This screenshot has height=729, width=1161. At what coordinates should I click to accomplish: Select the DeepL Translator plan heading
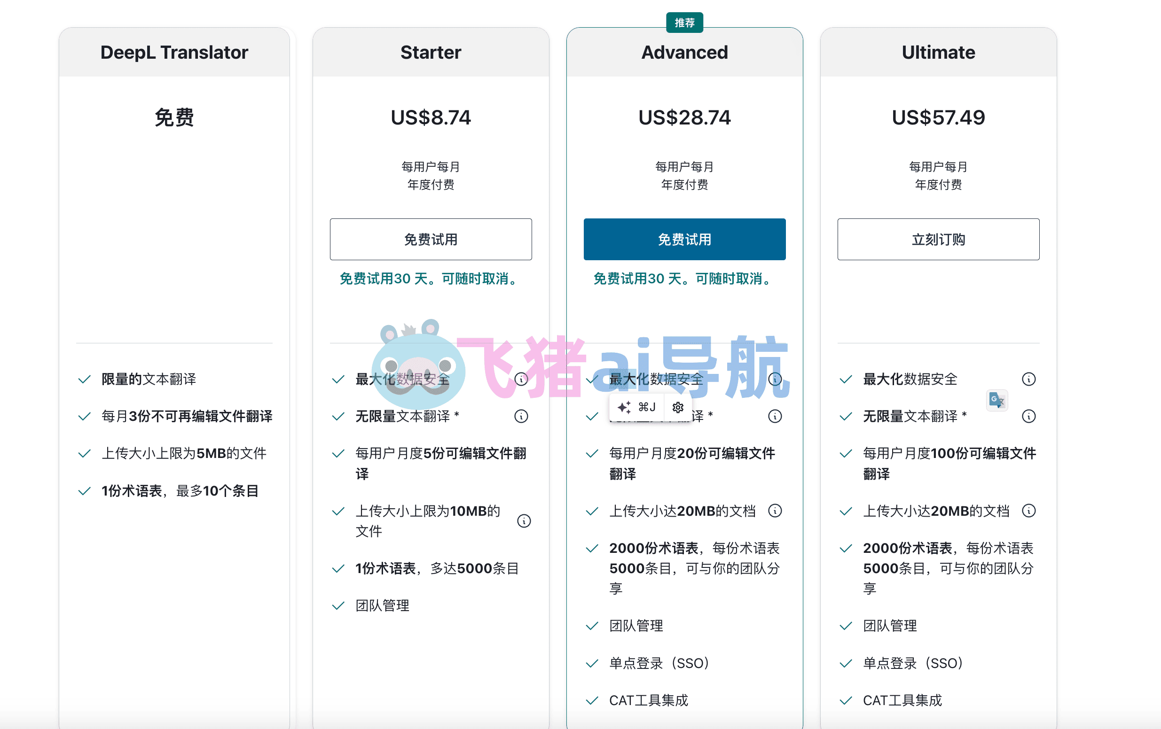pos(174,52)
